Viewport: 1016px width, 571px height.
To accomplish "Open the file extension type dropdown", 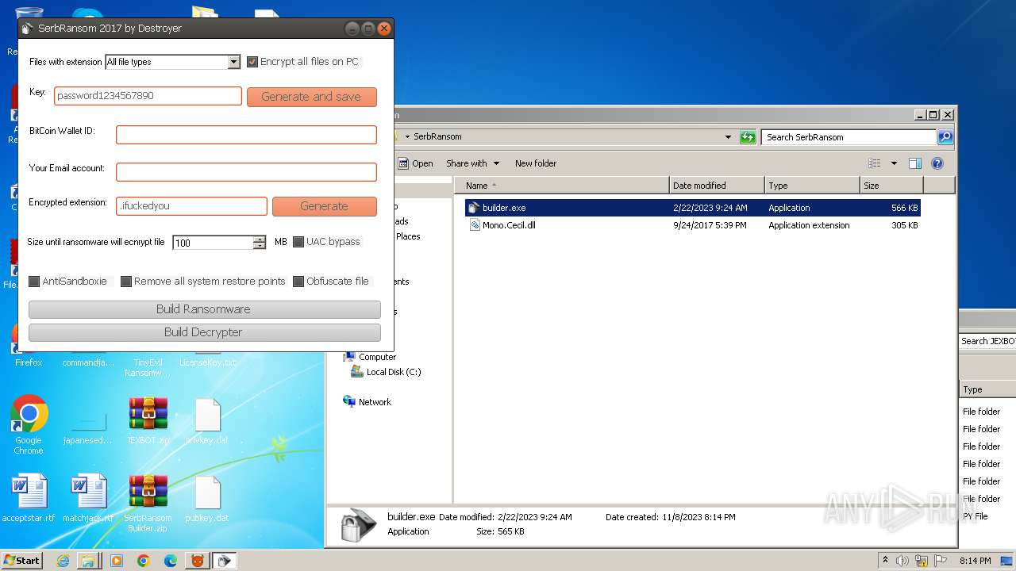I will (x=233, y=62).
